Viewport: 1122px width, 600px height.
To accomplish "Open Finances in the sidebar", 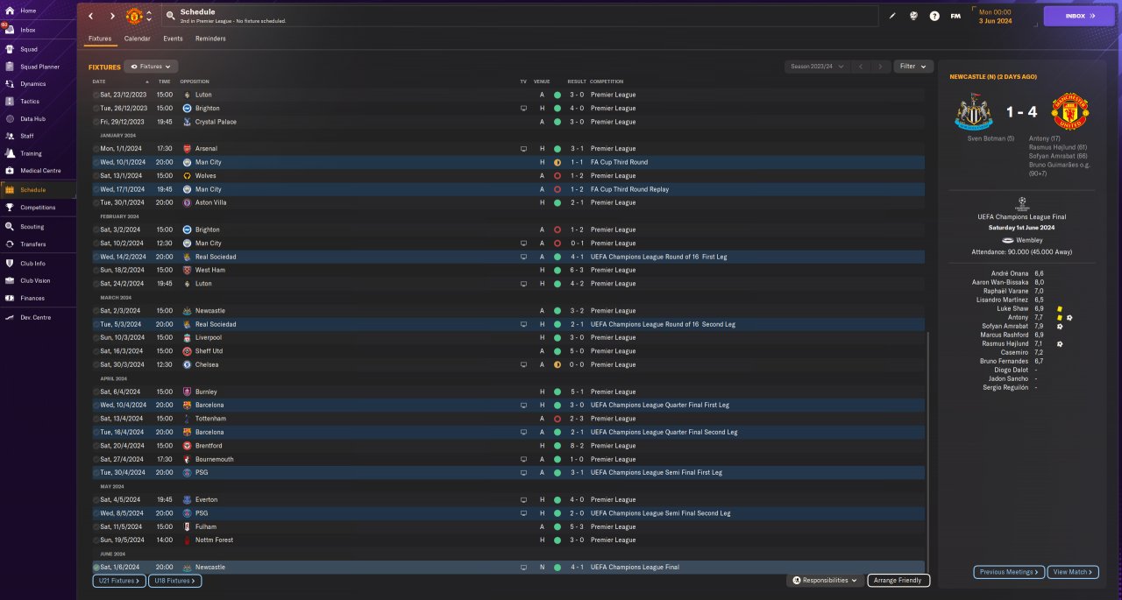I will pyautogui.click(x=32, y=299).
